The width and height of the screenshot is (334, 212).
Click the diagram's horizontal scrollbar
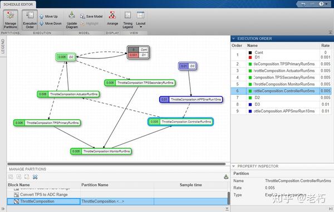click(x=116, y=164)
